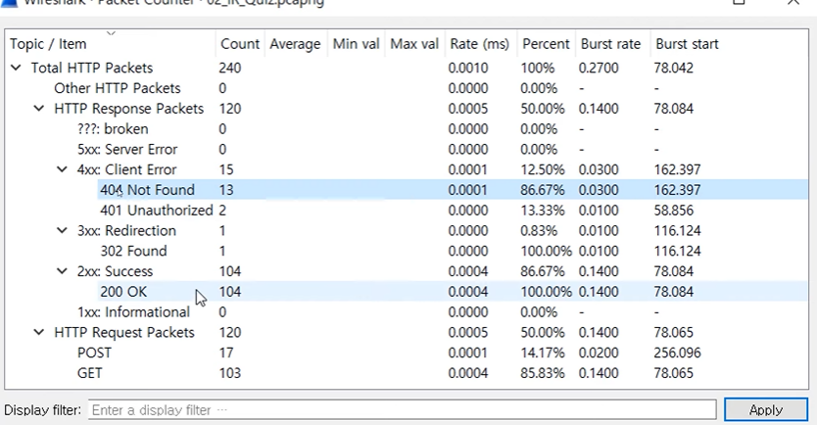Collapse the Total HTTP Packets tree node

16,68
